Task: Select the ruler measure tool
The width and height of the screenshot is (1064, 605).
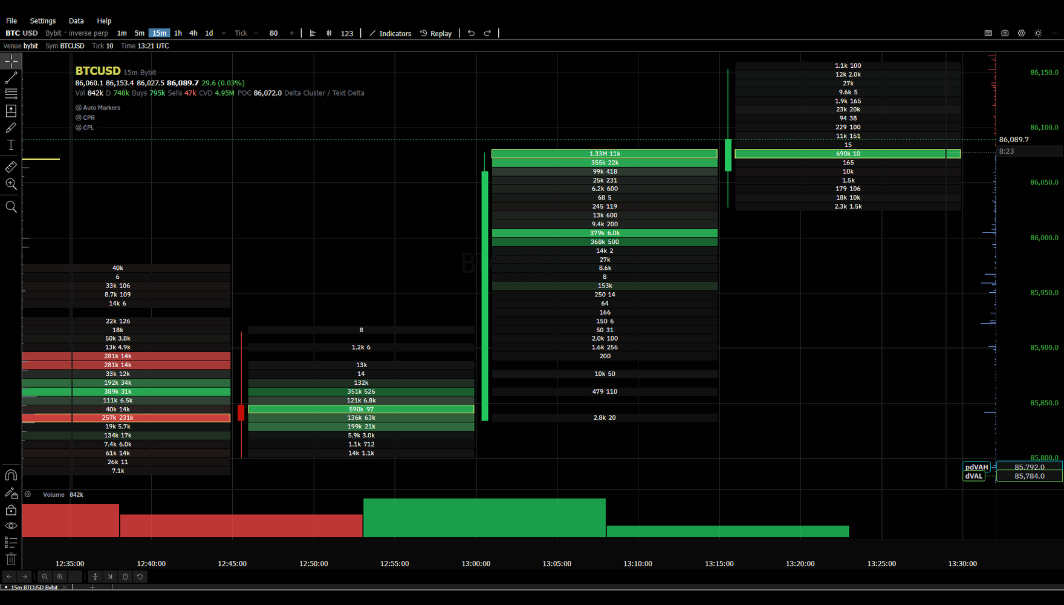Action: pyautogui.click(x=11, y=167)
